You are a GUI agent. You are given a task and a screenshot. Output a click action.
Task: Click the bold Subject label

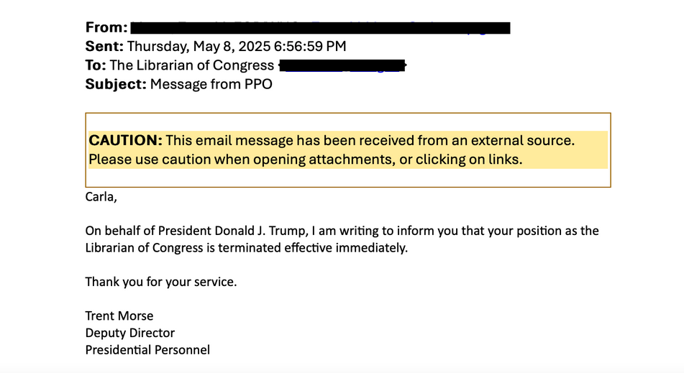click(x=116, y=84)
